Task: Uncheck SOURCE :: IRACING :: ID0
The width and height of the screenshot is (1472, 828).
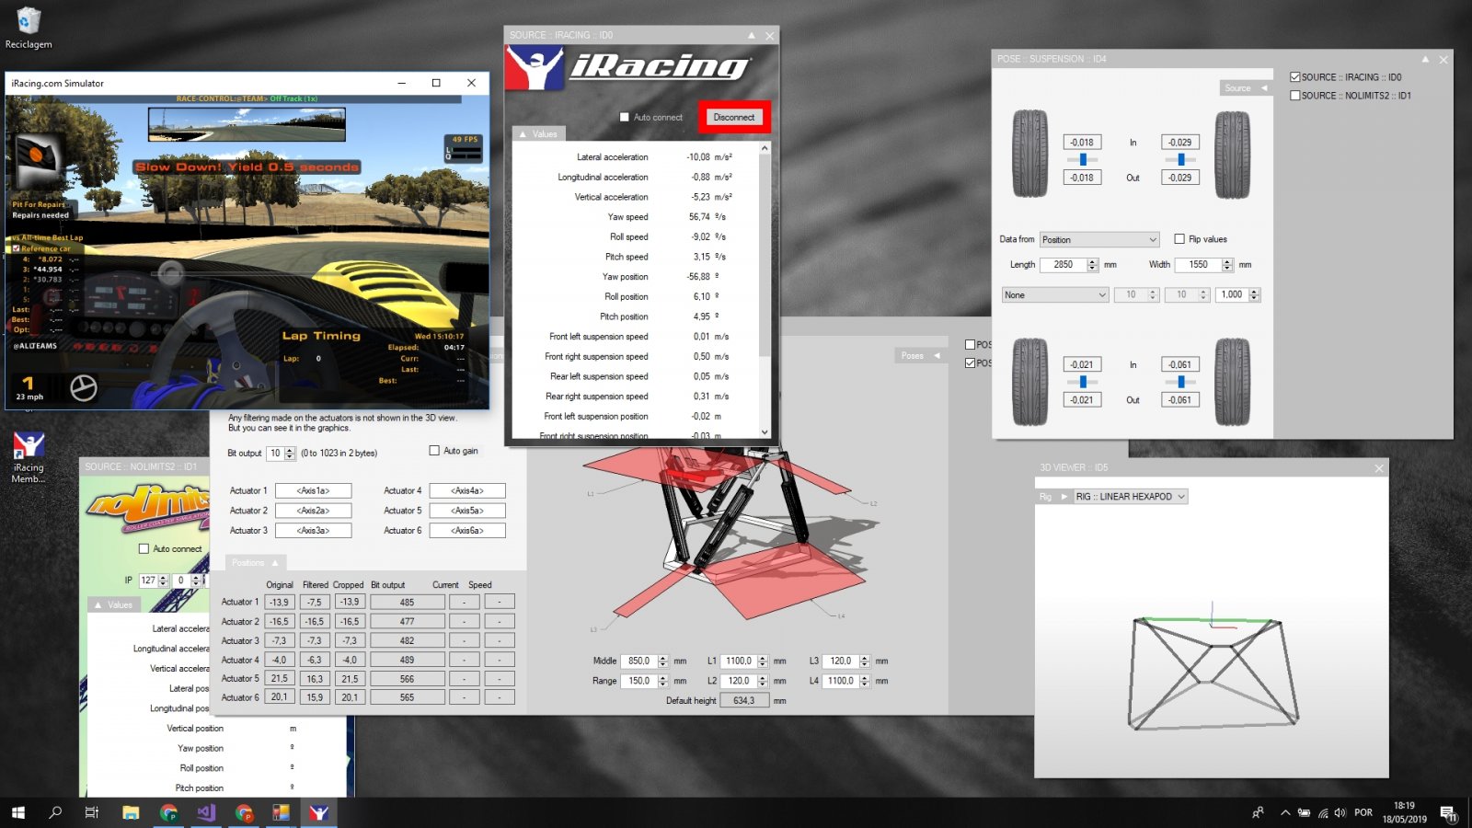Action: click(x=1294, y=77)
